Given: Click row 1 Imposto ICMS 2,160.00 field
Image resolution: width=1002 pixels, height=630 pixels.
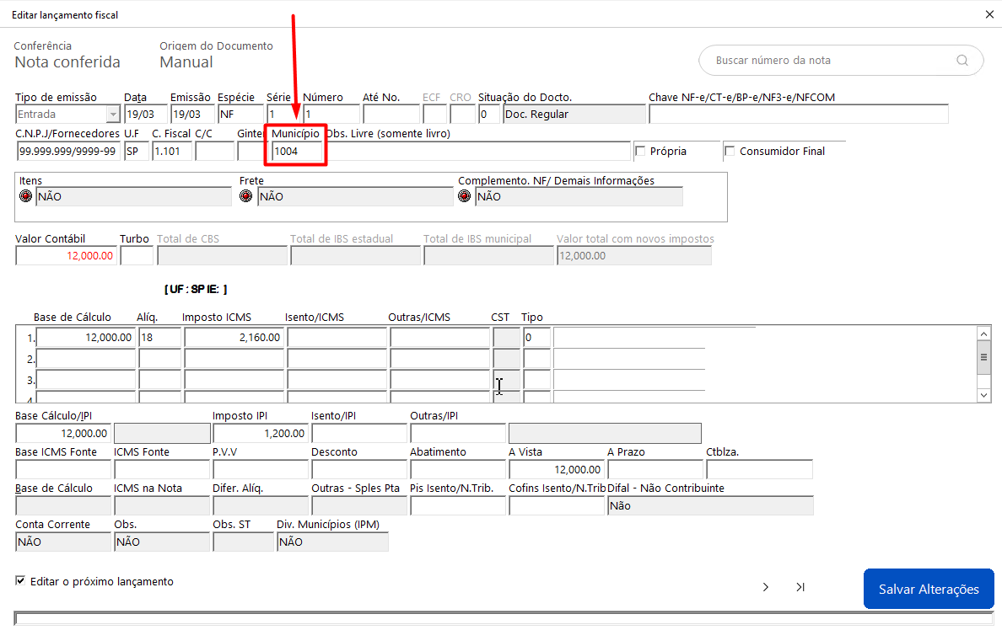Looking at the screenshot, I should [x=234, y=337].
